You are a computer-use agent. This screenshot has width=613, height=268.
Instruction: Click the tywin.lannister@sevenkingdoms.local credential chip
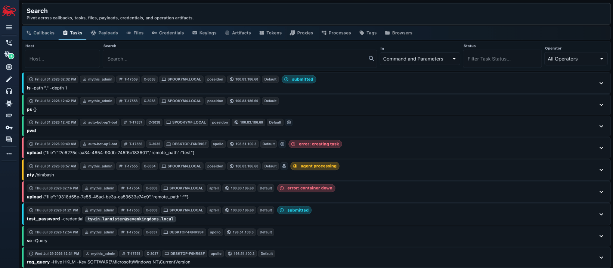pyautogui.click(x=130, y=219)
